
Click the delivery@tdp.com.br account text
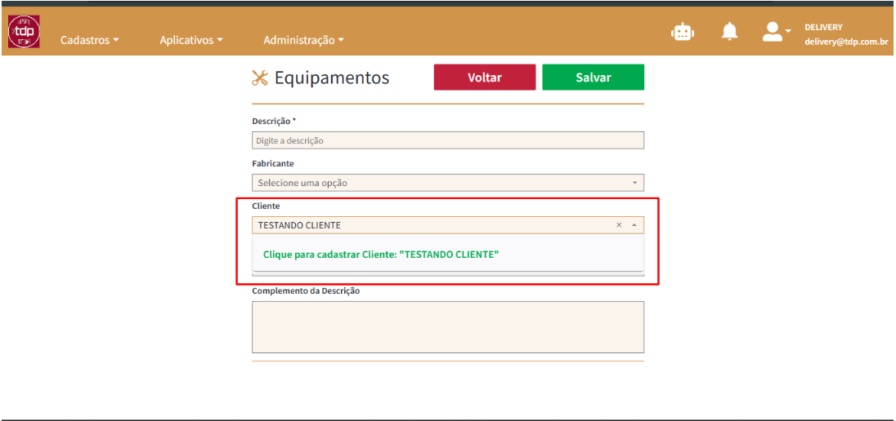coord(845,42)
